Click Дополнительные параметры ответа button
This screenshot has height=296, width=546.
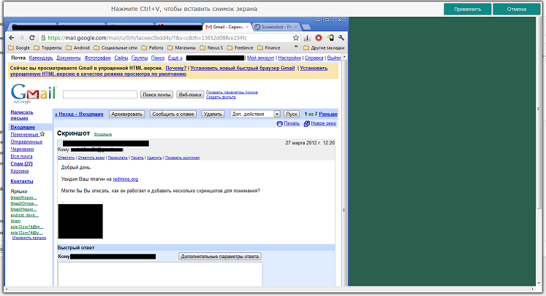point(220,257)
